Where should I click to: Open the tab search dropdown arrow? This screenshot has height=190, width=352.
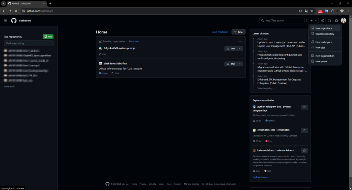3,3
